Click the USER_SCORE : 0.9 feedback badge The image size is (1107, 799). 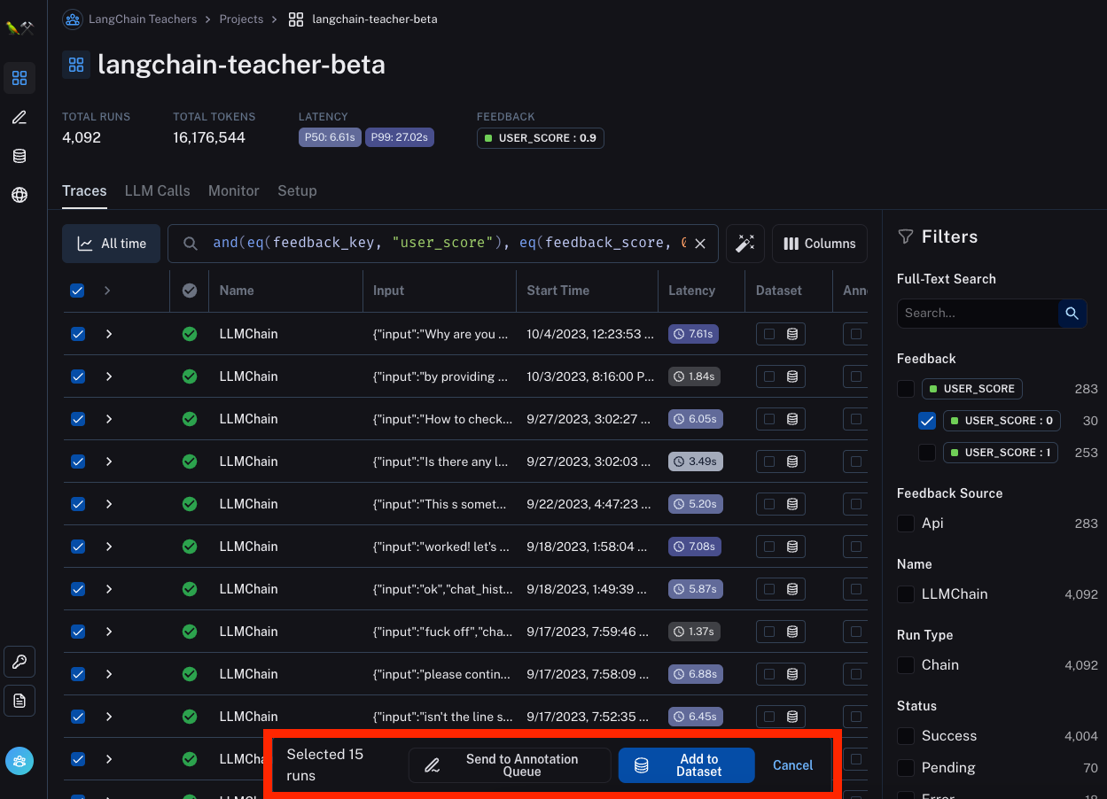(x=541, y=138)
